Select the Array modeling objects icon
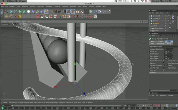 tap(24, 12)
